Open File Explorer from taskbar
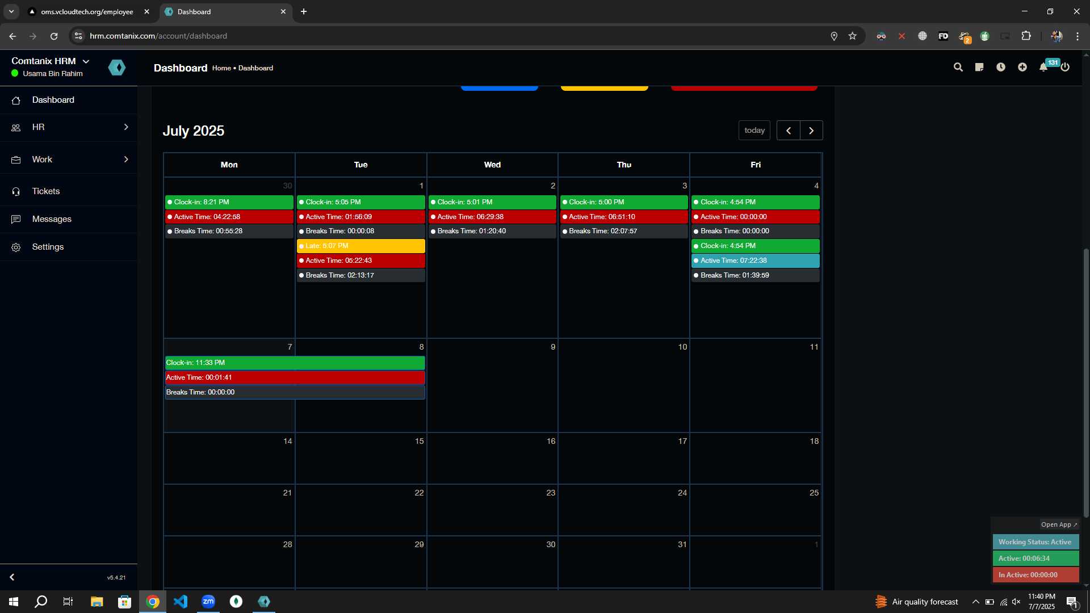Viewport: 1090px width, 613px height. point(97,602)
